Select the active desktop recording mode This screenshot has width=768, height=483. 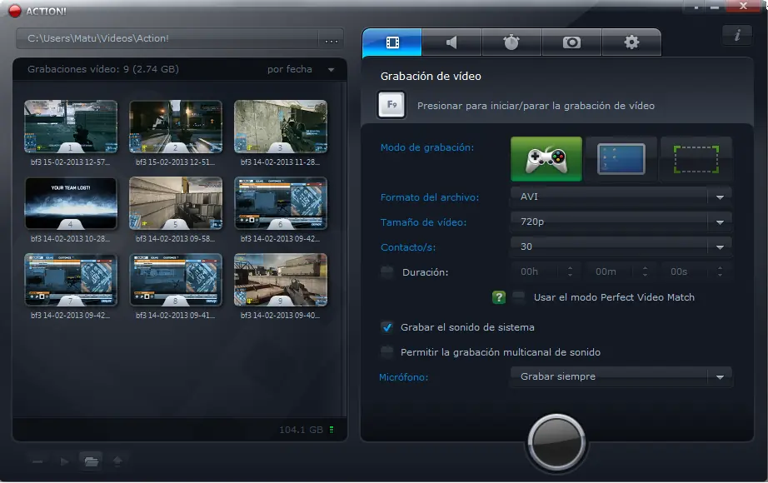(621, 159)
